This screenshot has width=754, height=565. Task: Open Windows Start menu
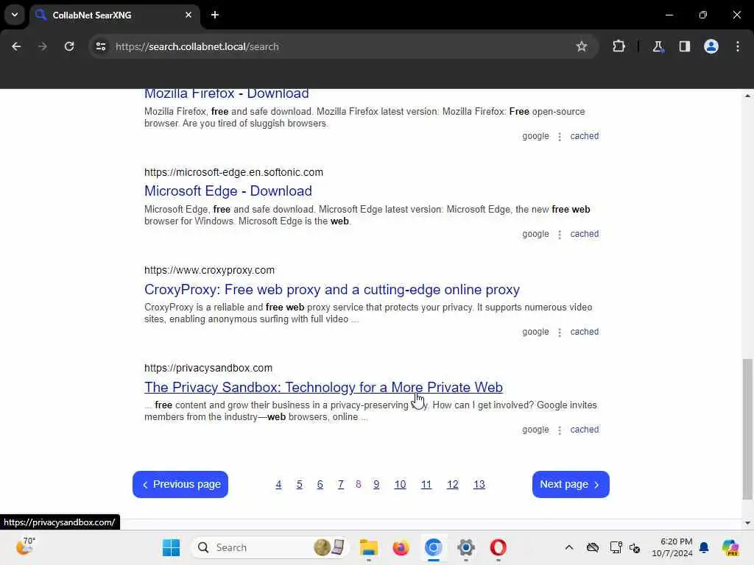[171, 547]
